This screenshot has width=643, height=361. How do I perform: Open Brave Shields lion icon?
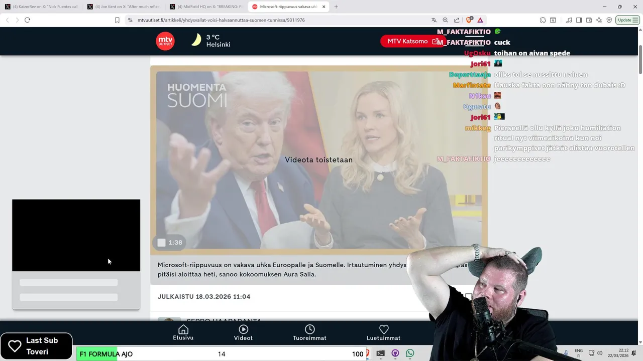point(469,20)
